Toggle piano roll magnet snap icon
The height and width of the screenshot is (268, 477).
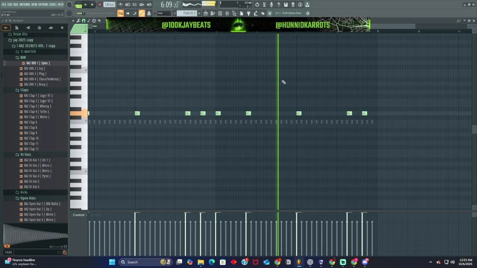[x=83, y=21]
